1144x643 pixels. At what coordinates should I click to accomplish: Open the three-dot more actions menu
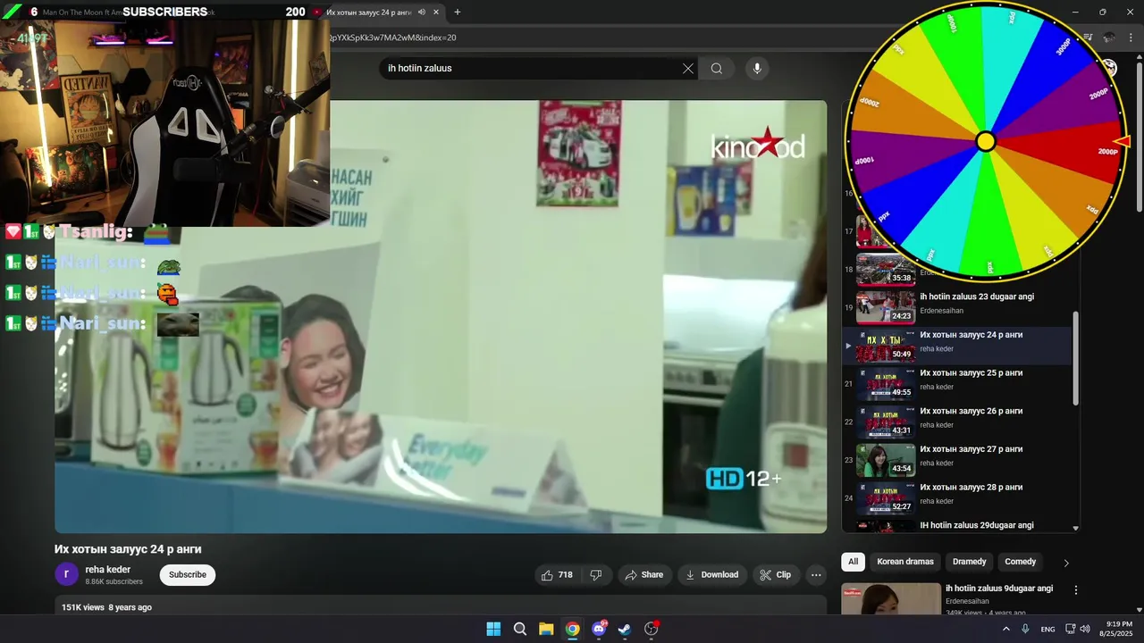click(815, 575)
